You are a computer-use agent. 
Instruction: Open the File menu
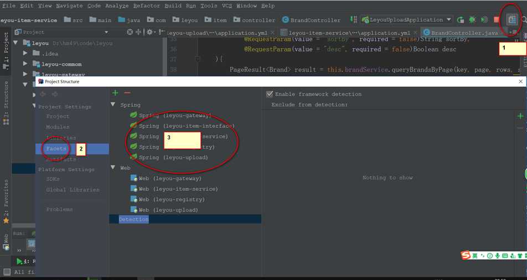click(x=9, y=6)
